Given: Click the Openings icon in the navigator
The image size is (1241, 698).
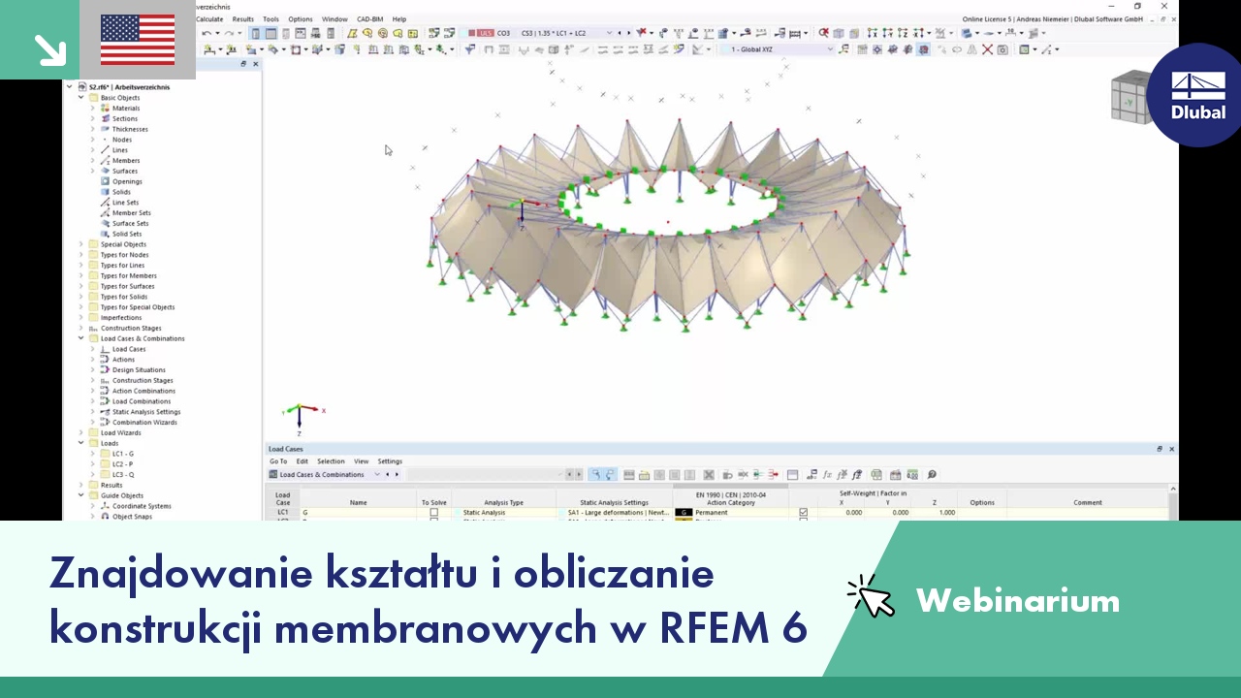Looking at the screenshot, I should tap(105, 181).
